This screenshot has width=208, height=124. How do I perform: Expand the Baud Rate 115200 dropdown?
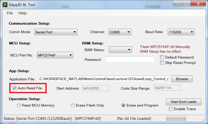(x=181, y=32)
